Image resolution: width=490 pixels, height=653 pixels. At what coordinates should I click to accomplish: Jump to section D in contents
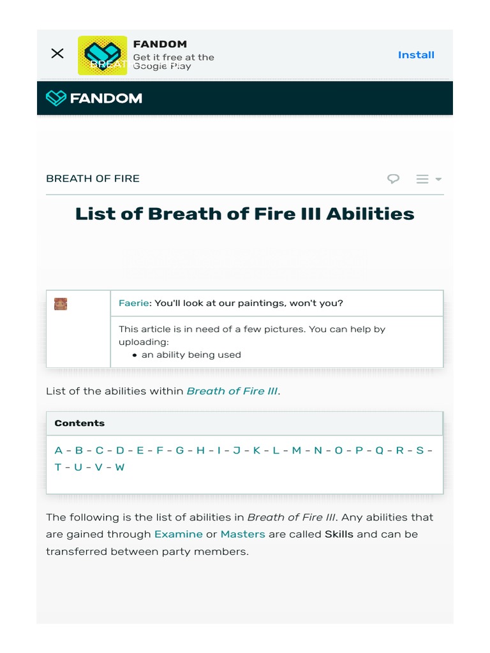tap(120, 450)
